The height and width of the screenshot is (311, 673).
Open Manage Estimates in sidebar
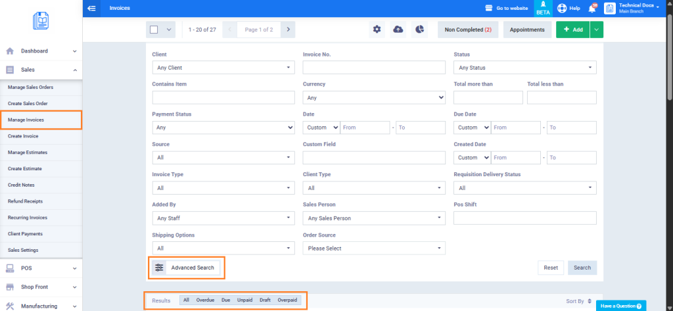pyautogui.click(x=28, y=153)
